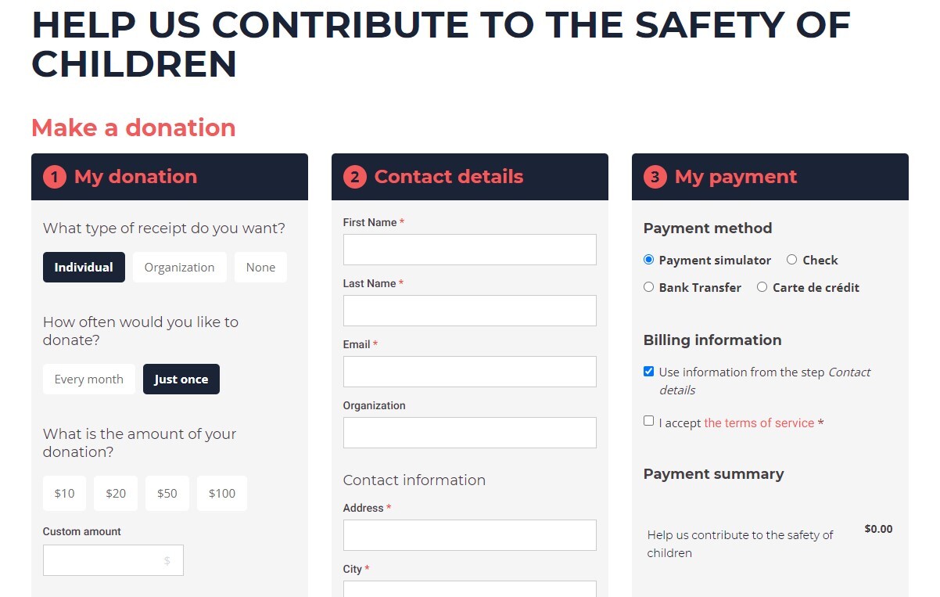This screenshot has width=940, height=597.
Task: Choose Bank Transfer payment option
Action: pos(648,287)
